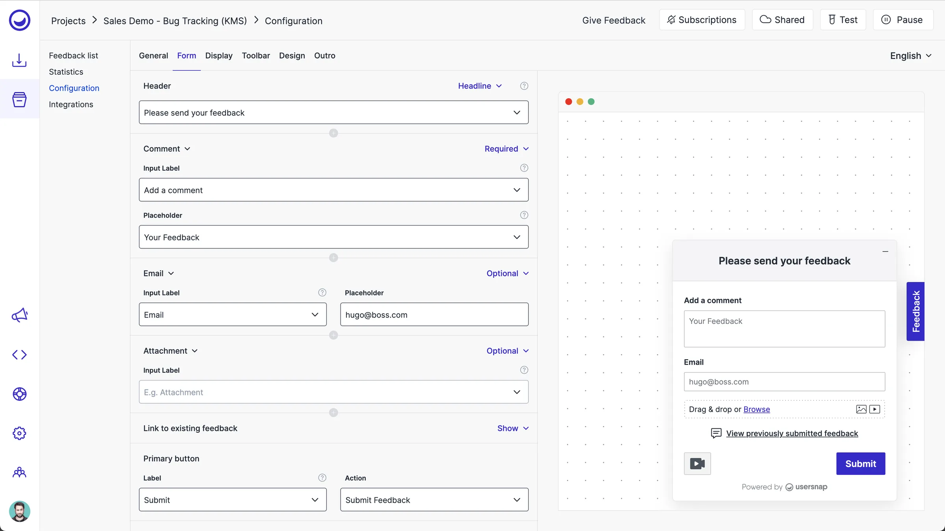The height and width of the screenshot is (531, 945).
Task: Click the Usersnap logo in the sidebar
Action: click(19, 20)
